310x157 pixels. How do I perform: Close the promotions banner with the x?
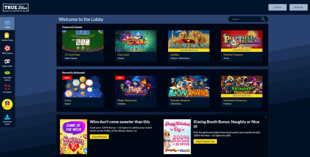[x=266, y=117]
